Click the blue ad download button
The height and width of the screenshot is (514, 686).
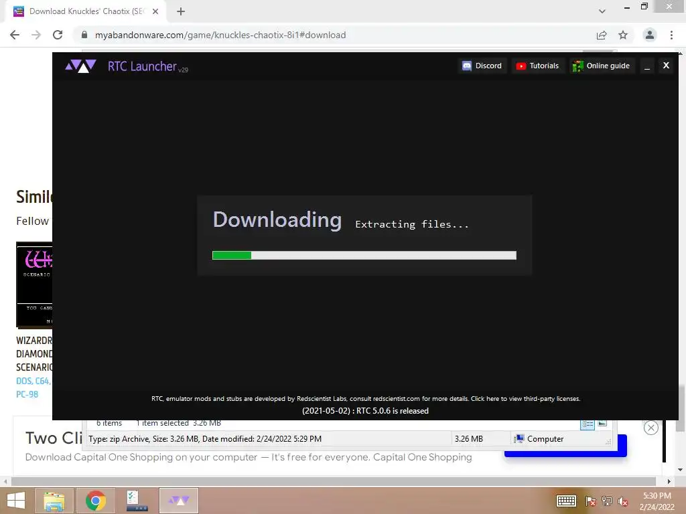[565, 454]
